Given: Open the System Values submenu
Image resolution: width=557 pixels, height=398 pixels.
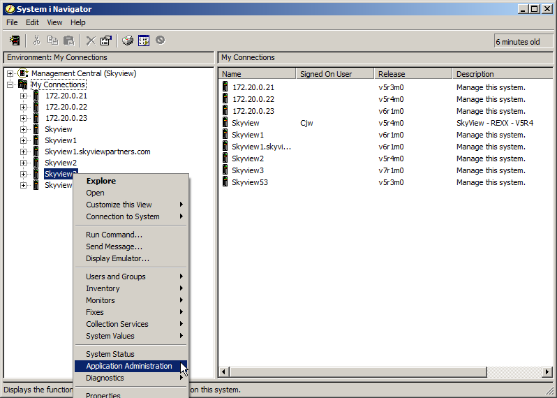Looking at the screenshot, I should pos(131,336).
